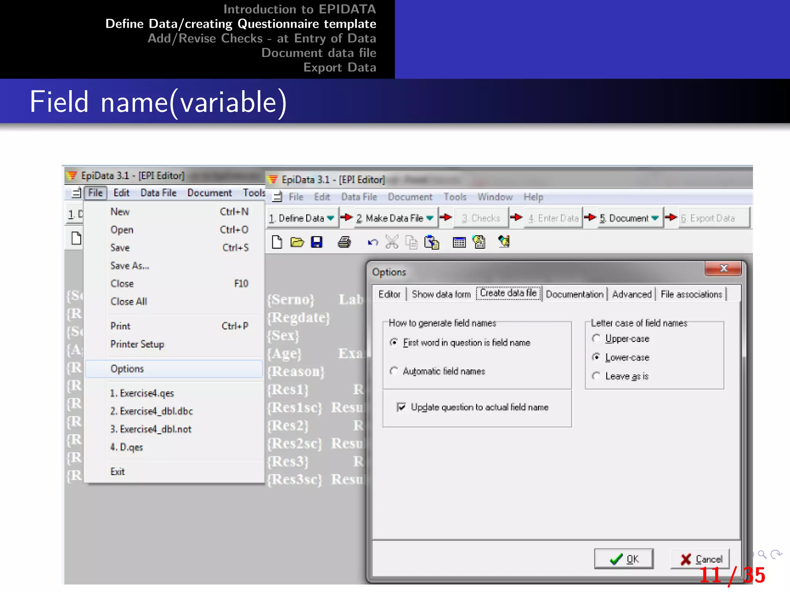The image size is (790, 592).
Task: Click New document icon in left window
Action: (x=76, y=238)
